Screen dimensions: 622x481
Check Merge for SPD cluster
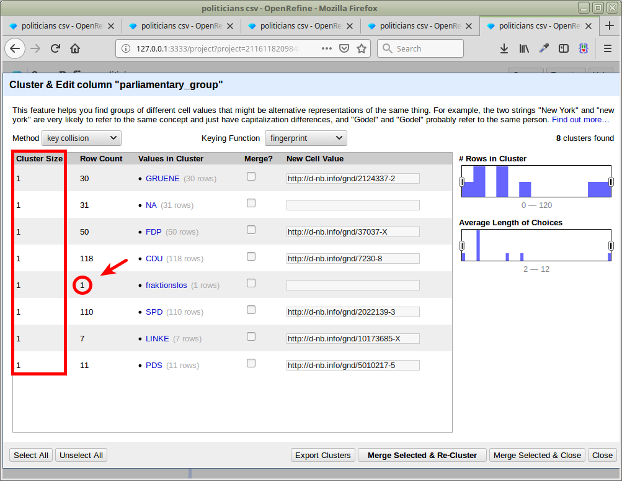tap(251, 310)
